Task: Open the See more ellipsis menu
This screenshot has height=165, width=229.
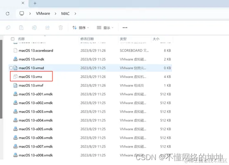Action: 125,28
